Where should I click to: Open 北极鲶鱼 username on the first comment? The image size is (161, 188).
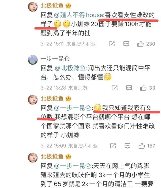(52, 6)
